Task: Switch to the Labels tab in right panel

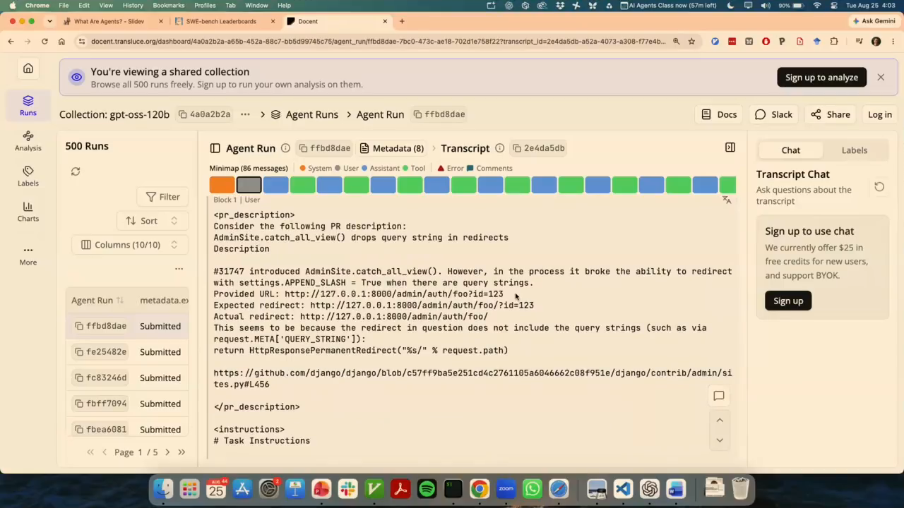Action: pos(854,150)
